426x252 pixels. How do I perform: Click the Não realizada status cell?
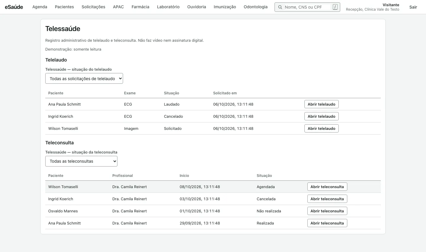[x=269, y=211]
